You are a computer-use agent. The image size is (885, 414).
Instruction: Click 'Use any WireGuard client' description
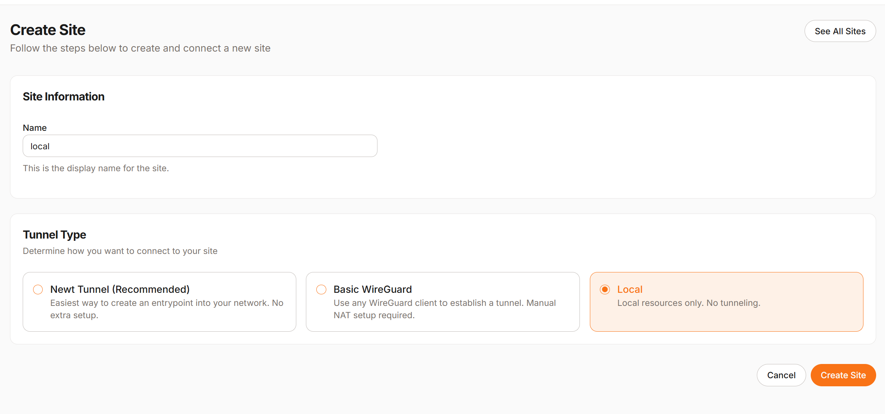pos(444,309)
